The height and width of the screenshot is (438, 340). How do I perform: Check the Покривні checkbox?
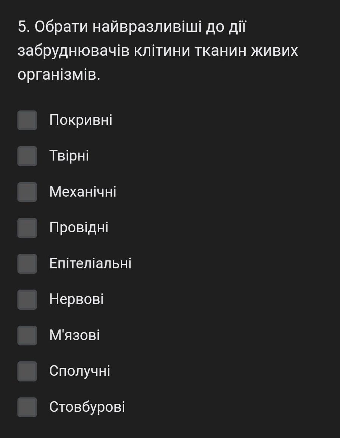(27, 120)
